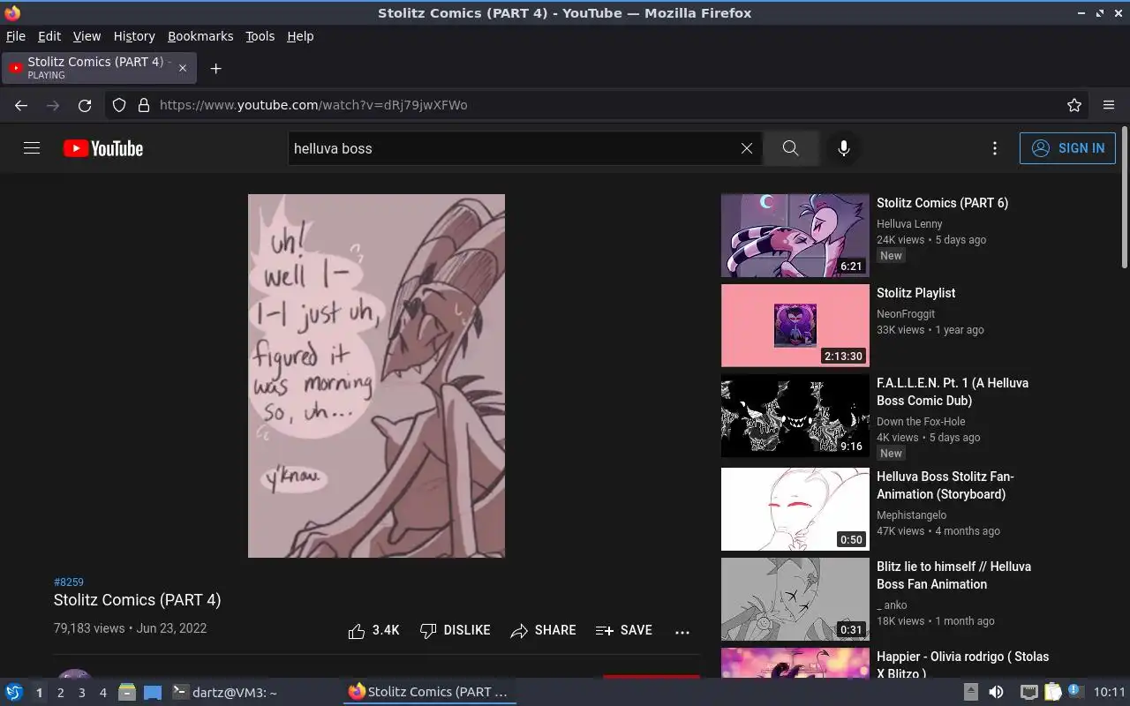Click the Stolitz Comics (PART 6) title
1130x706 pixels.
tap(942, 203)
